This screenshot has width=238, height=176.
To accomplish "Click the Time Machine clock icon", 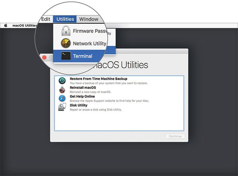I will (x=62, y=81).
